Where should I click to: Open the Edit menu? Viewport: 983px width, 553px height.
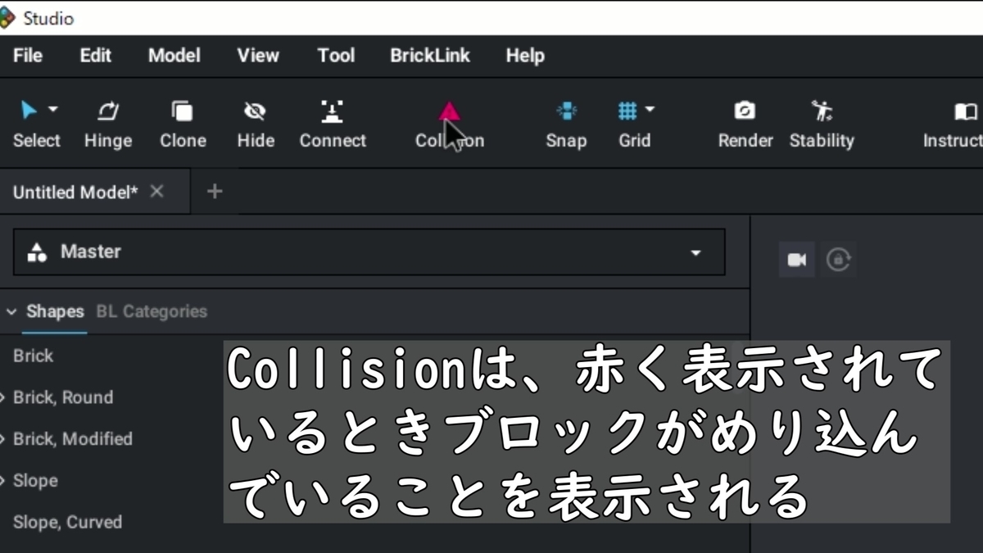point(95,56)
